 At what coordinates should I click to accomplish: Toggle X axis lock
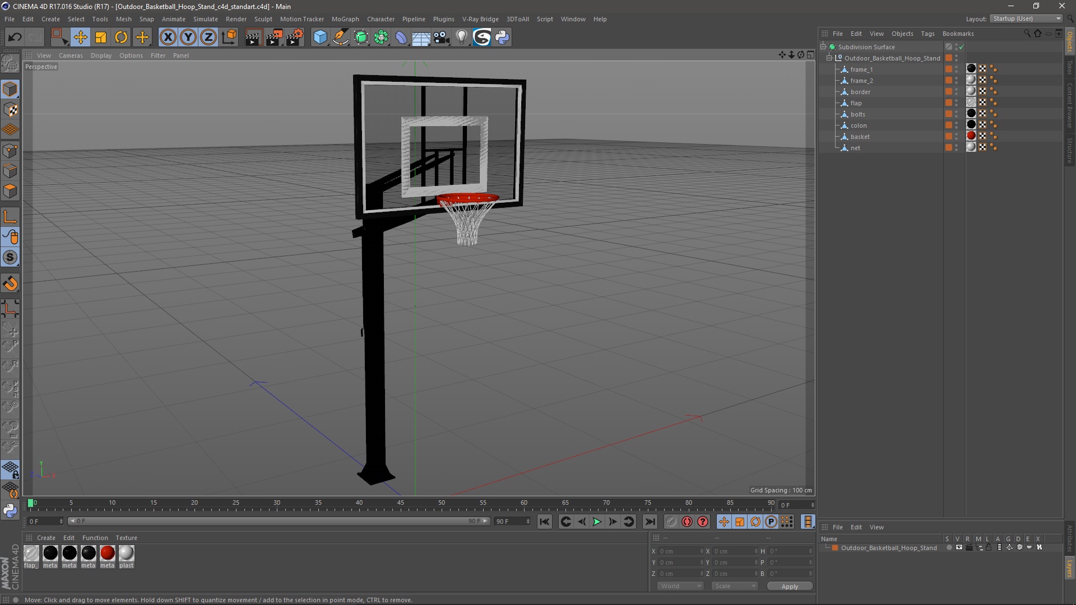coord(168,38)
